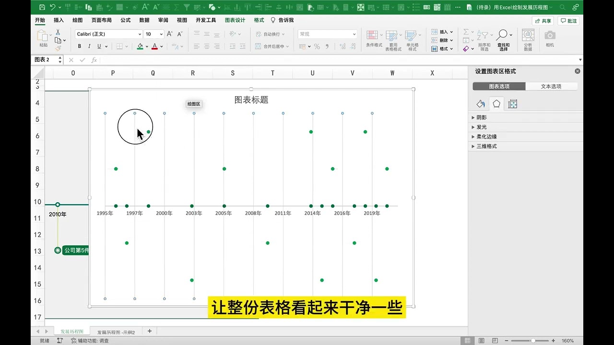Open Sort and Filter (排序和筛选)

[484, 40]
